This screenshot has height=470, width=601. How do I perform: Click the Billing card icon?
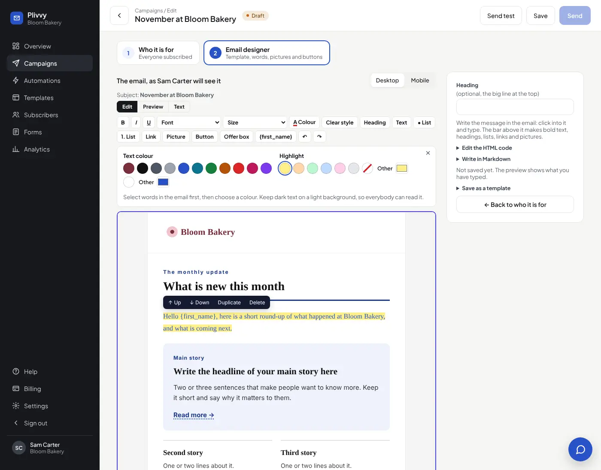click(16, 388)
